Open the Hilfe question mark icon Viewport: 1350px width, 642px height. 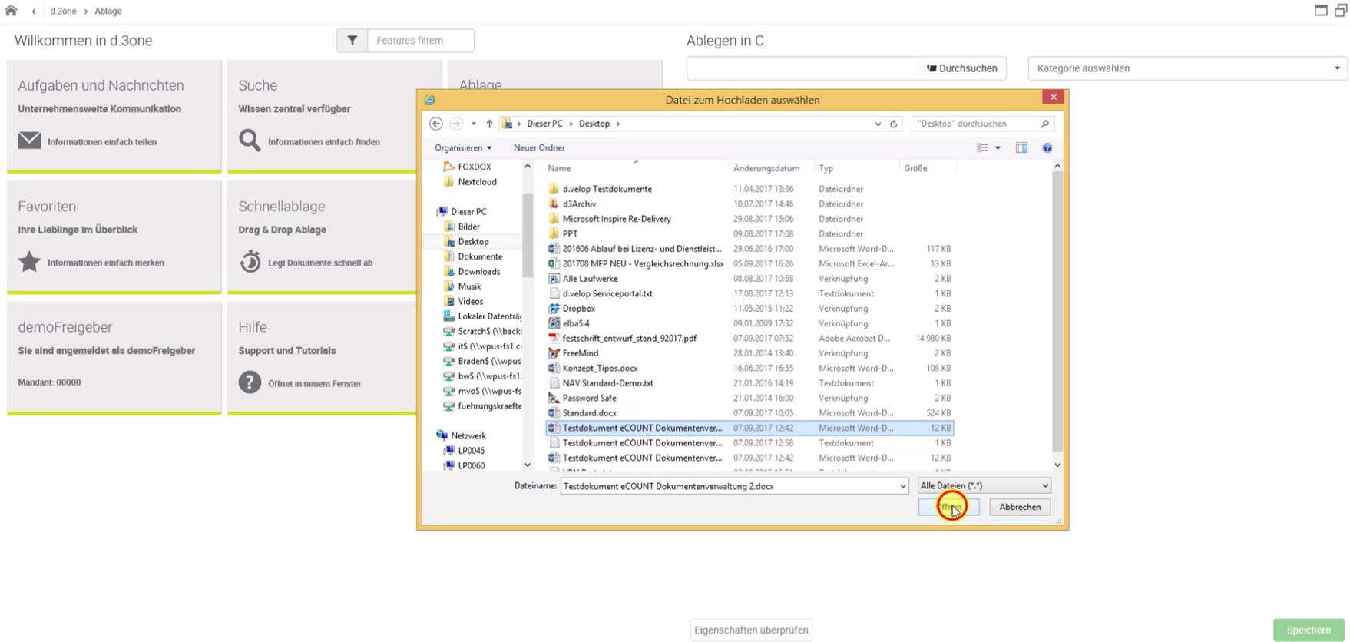coord(250,382)
